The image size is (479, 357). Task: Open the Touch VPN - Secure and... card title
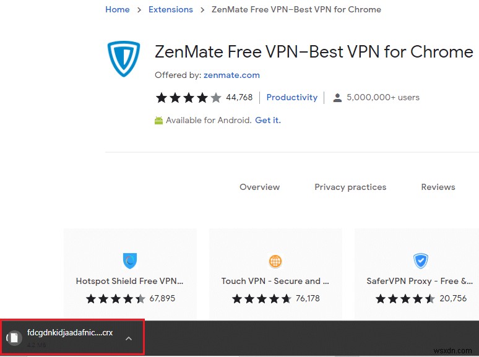[x=275, y=281]
